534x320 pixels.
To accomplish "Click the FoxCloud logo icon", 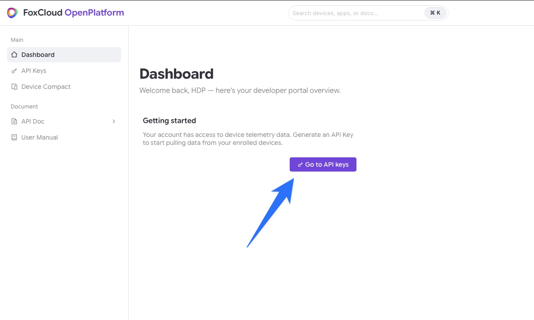I will pyautogui.click(x=12, y=13).
